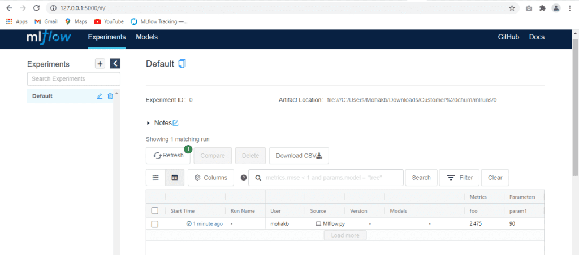Open the Columns selector
The width and height of the screenshot is (579, 255).
211,178
